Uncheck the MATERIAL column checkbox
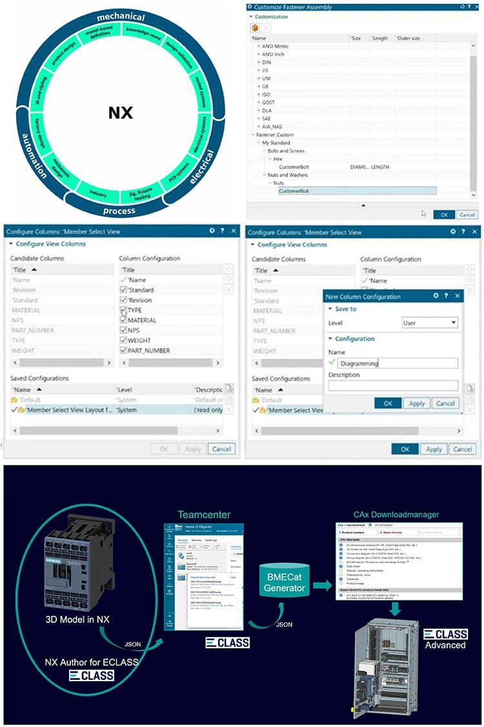The width and height of the screenshot is (484, 727). 123,321
